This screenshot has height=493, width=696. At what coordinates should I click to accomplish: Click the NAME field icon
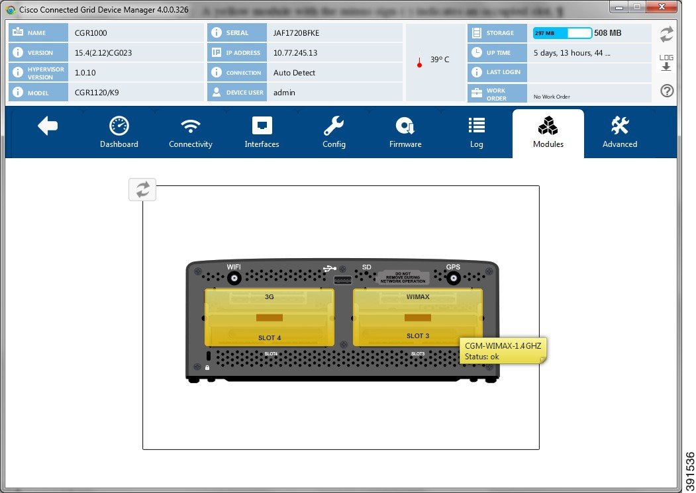18,32
